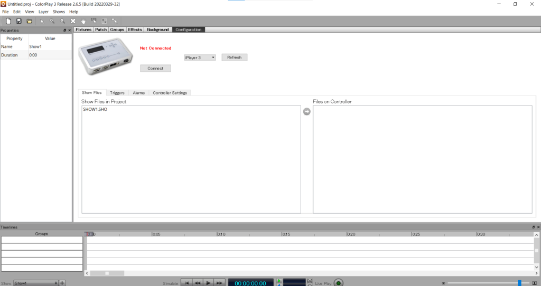Screen dimensions: 541x286
Task: Open the Controller Settings tab
Action: click(170, 93)
